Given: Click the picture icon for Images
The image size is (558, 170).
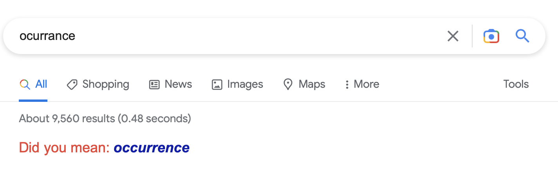Looking at the screenshot, I should click(217, 84).
